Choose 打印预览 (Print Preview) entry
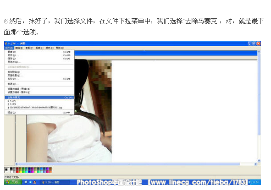This screenshot has height=190, width=271. (x=39, y=72)
